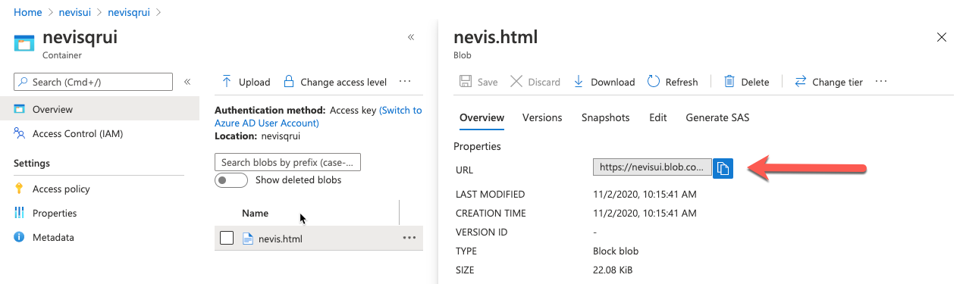Click the Upload arrow icon
This screenshot has height=284, width=963.
pyautogui.click(x=227, y=81)
